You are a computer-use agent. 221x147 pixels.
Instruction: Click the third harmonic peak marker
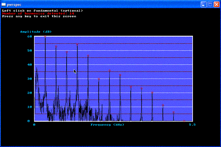coord(67,52)
